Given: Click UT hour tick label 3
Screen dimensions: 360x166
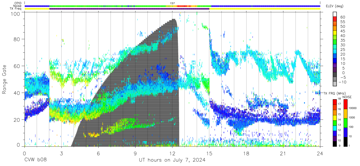Looking at the screenshot, I should click(x=62, y=153).
